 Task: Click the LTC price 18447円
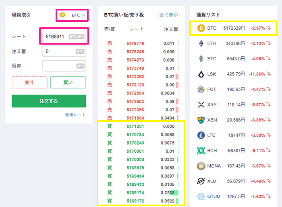pyautogui.click(x=236, y=135)
